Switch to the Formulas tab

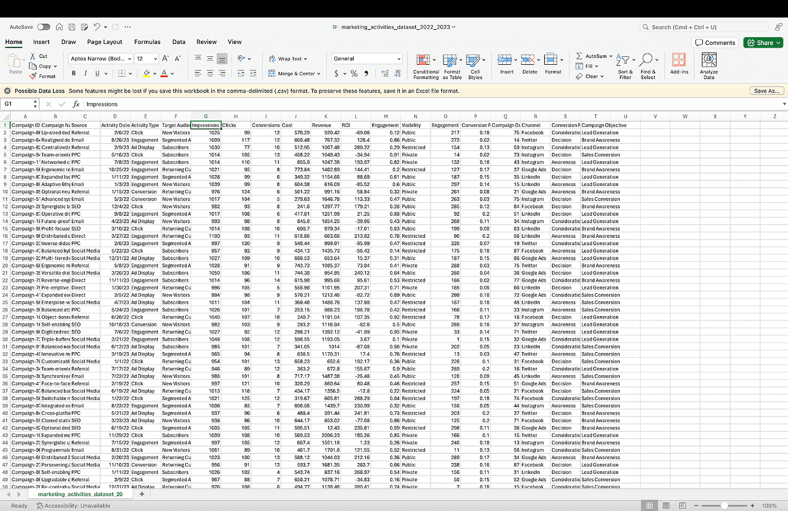[x=147, y=42]
